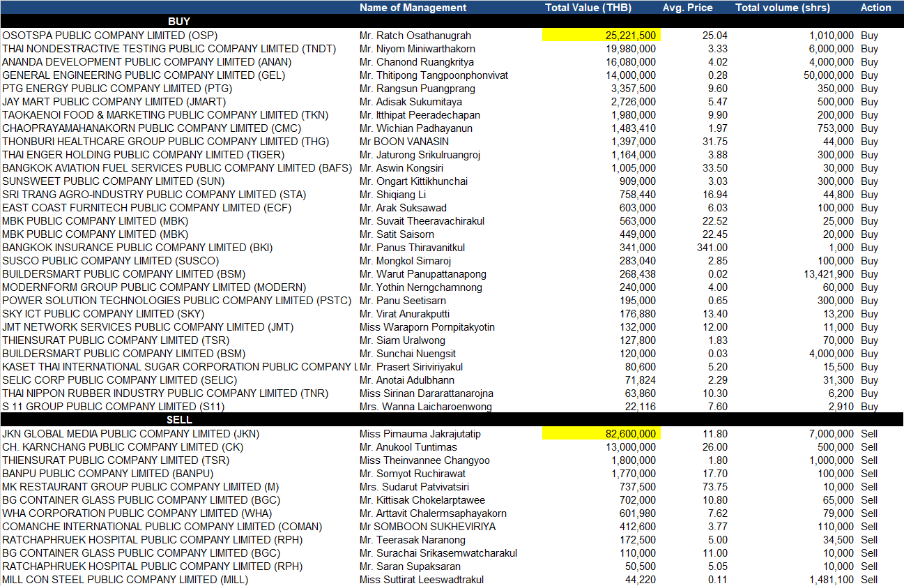Click name Mr. Ratch Osathanugrah
Image resolution: width=904 pixels, height=586 pixels.
coord(415,36)
